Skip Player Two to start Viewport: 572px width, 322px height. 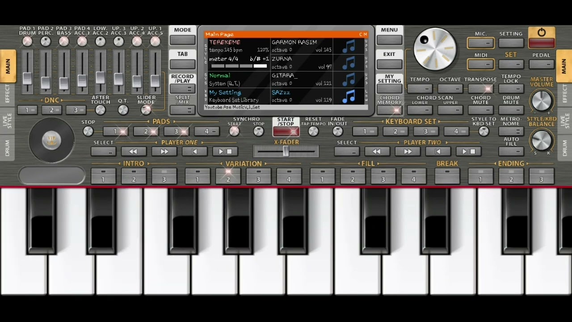pos(438,152)
